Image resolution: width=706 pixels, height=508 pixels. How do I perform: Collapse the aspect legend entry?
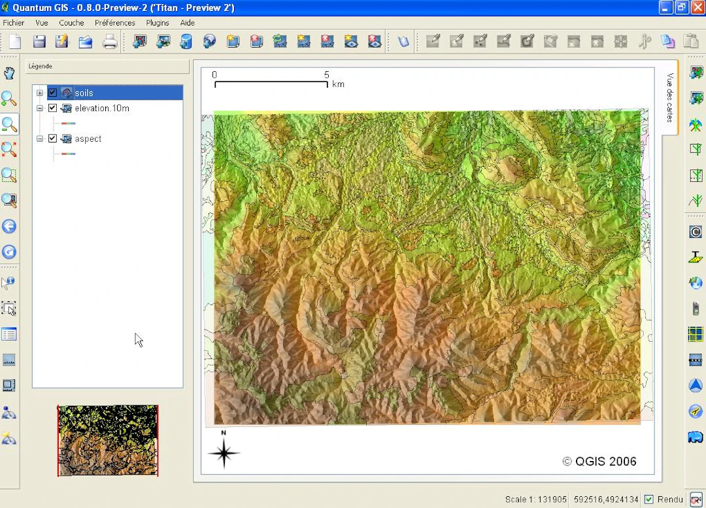click(40, 139)
